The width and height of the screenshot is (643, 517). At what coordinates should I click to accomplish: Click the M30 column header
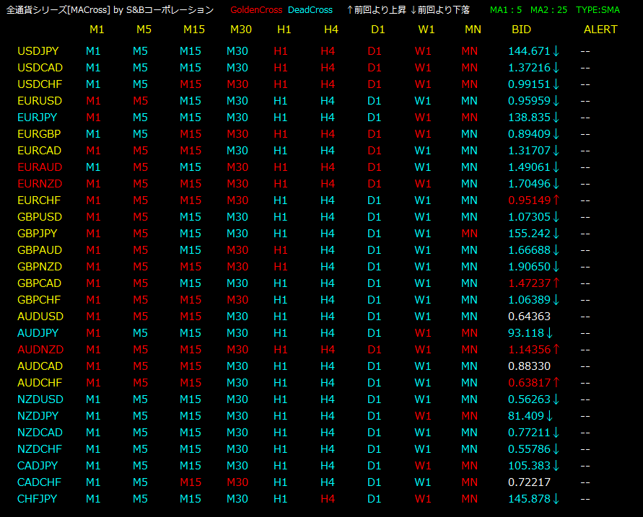pos(241,30)
